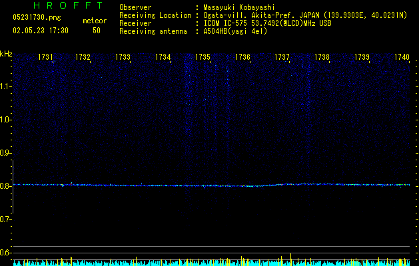Click the 1735 time marker
The height and width of the screenshot is (266, 419).
click(203, 57)
